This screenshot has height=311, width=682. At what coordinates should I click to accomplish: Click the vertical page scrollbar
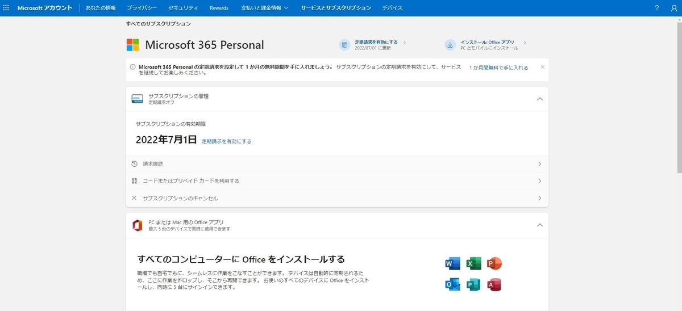(x=679, y=96)
